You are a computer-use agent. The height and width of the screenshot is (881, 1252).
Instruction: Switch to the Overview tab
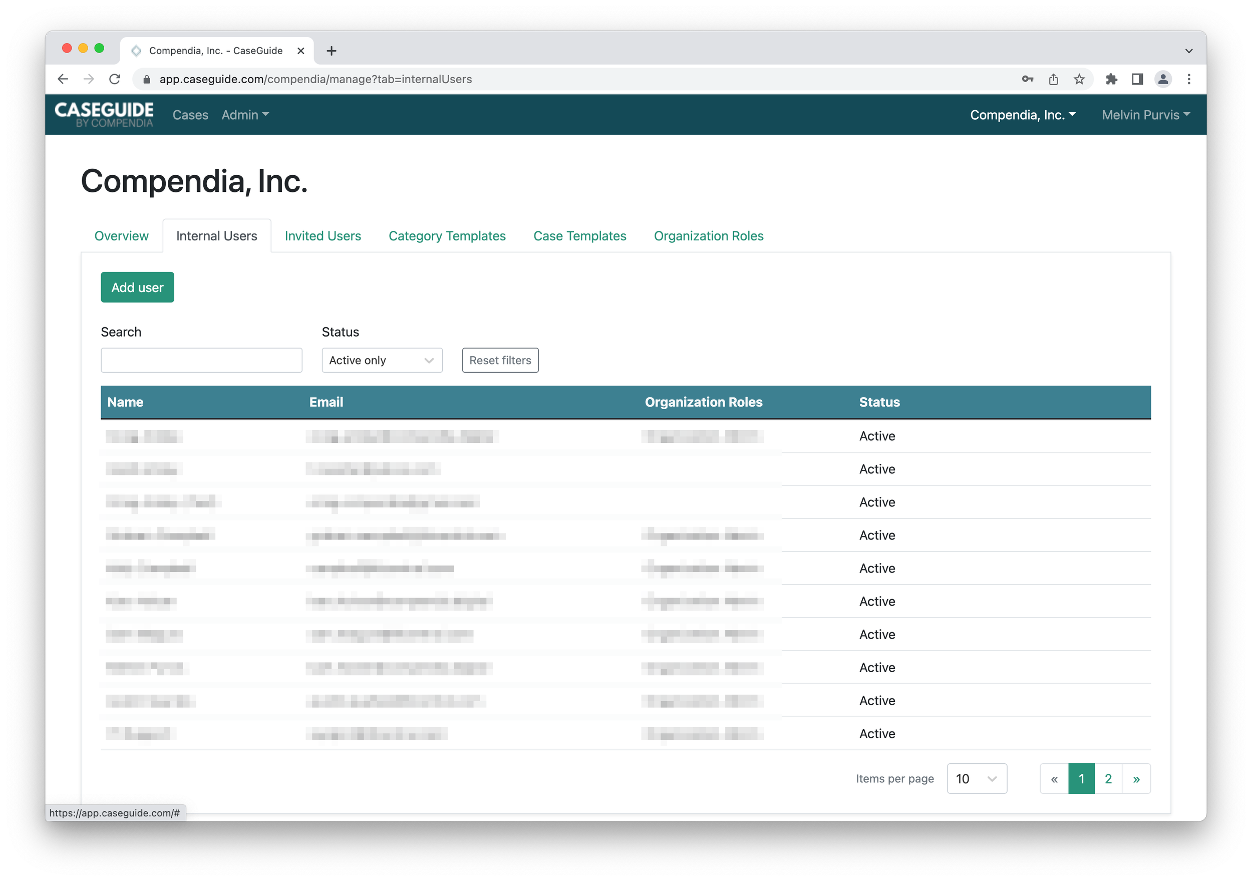tap(121, 236)
